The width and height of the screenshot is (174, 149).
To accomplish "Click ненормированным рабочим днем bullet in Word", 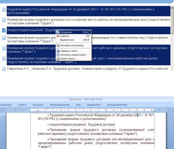I will point(96,143).
